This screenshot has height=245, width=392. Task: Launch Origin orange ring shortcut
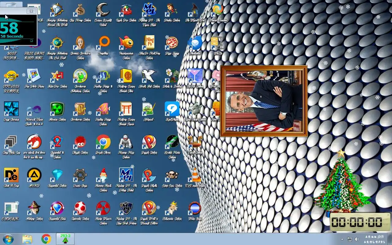click(x=103, y=43)
